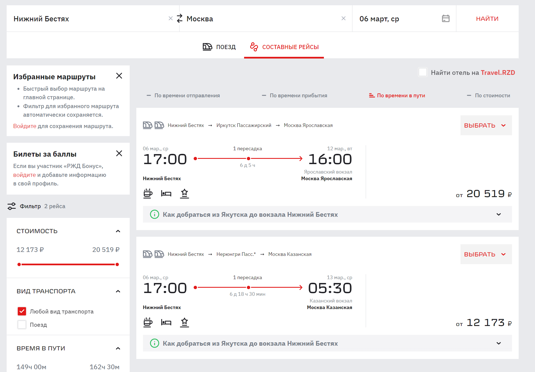Open the calendar date picker icon
The width and height of the screenshot is (535, 372).
[446, 19]
